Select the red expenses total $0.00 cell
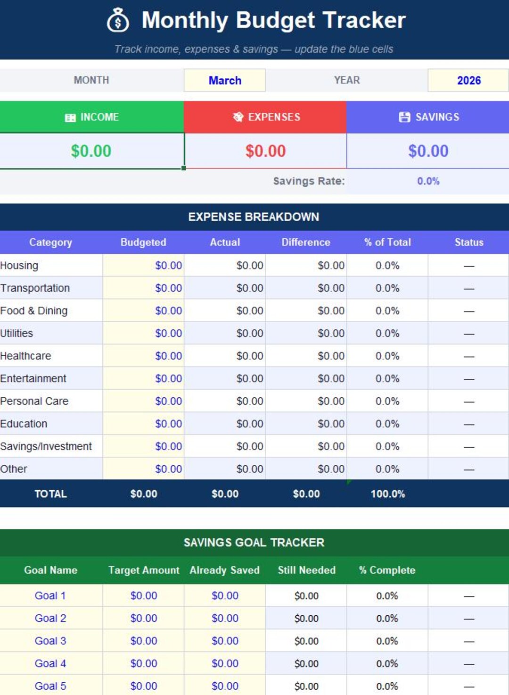 (265, 151)
